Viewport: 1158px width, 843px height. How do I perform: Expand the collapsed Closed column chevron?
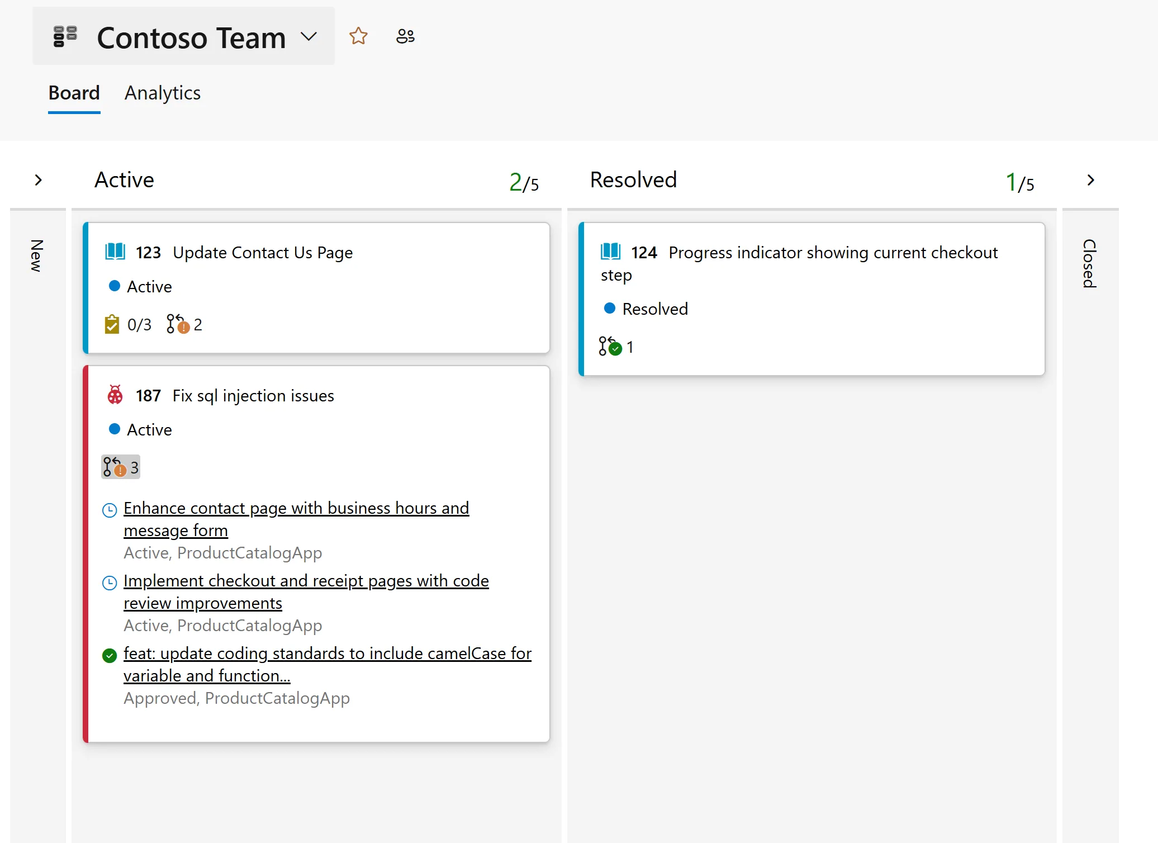point(1090,180)
